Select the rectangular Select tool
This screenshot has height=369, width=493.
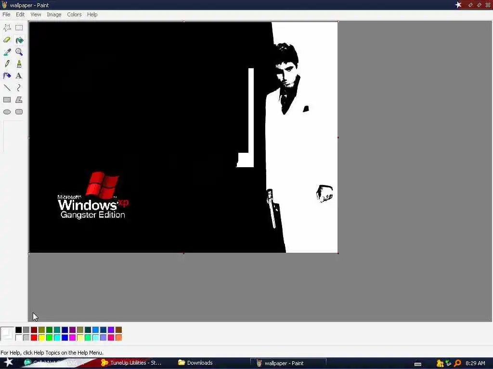pos(19,27)
